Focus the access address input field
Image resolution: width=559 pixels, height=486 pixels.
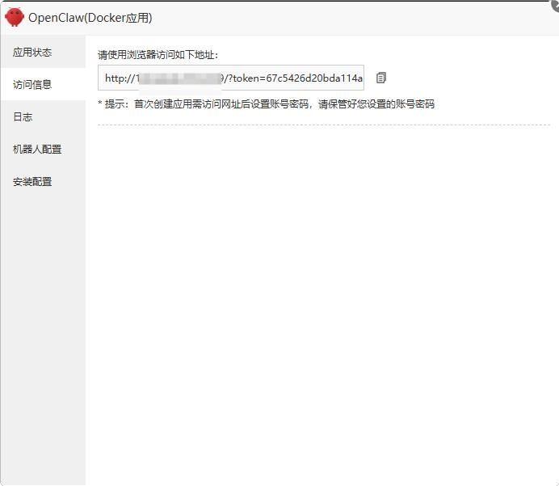tap(231, 78)
